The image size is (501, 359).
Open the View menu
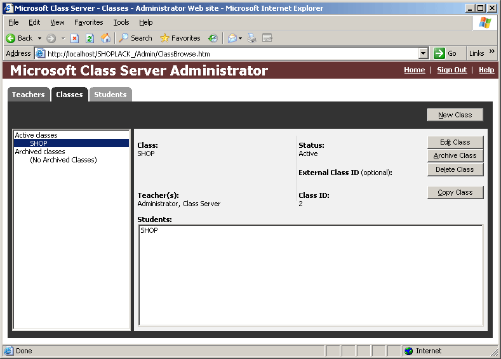[57, 22]
